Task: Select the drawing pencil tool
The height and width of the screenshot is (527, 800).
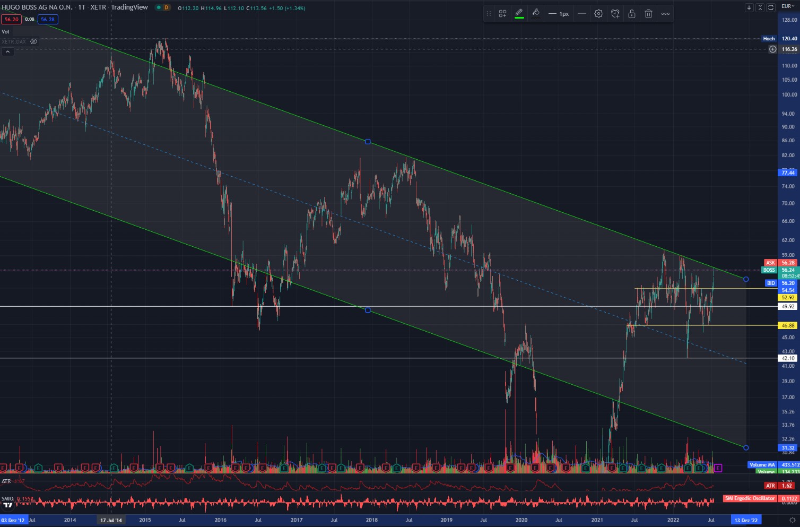Action: coord(519,13)
